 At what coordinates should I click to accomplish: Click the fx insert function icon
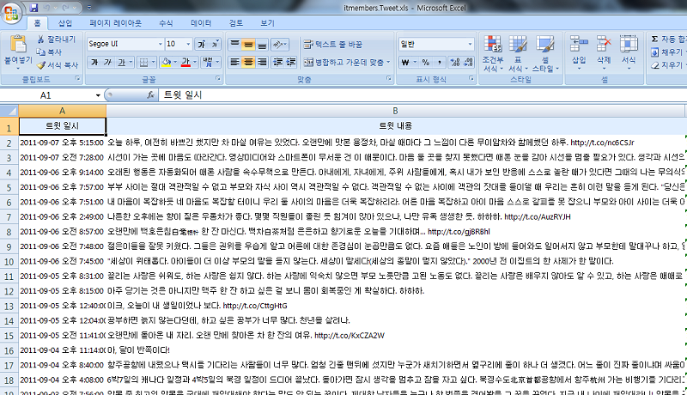pos(150,95)
